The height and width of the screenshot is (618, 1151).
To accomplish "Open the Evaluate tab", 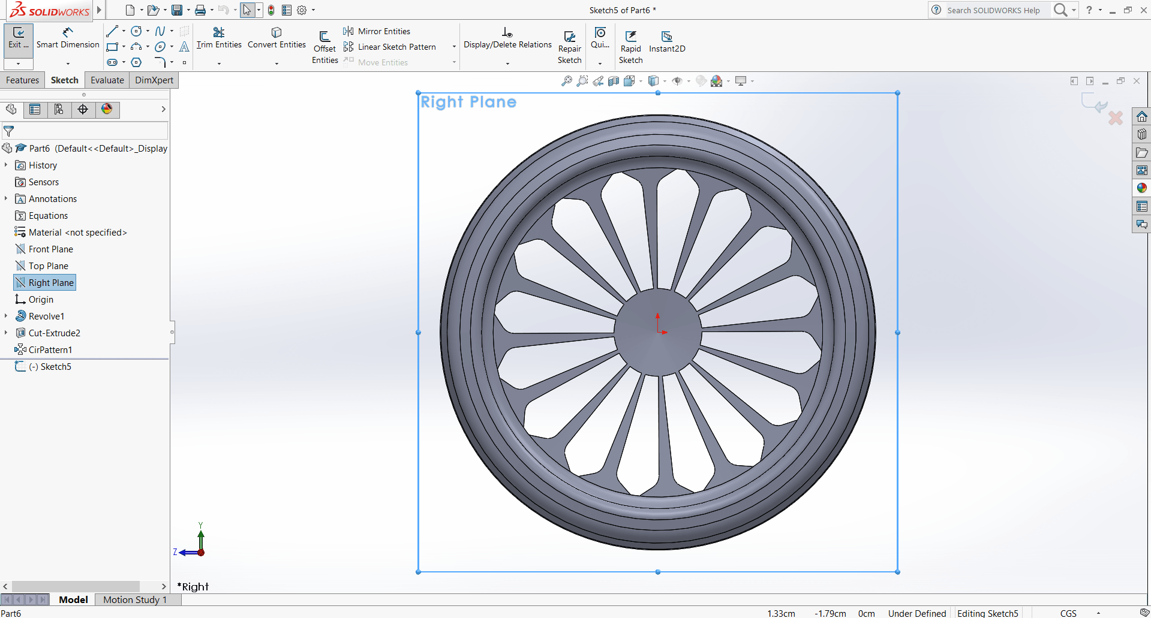I will click(x=107, y=80).
